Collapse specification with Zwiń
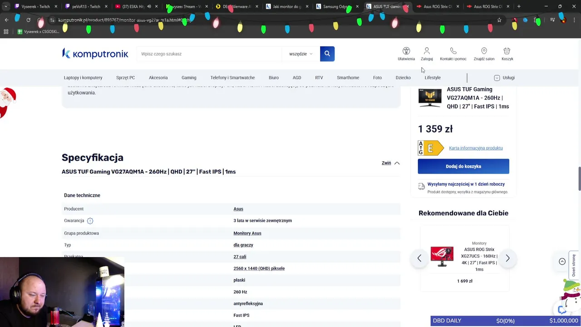Viewport: 581px width, 327px height. coord(391,163)
